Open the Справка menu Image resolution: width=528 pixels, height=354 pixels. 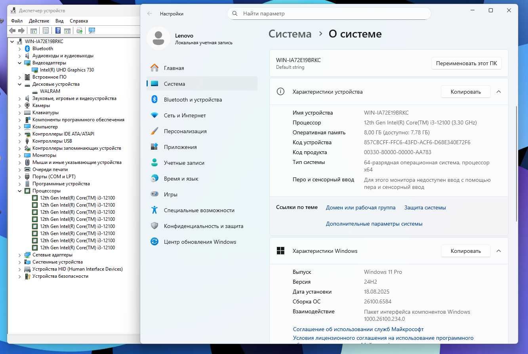[x=79, y=21]
